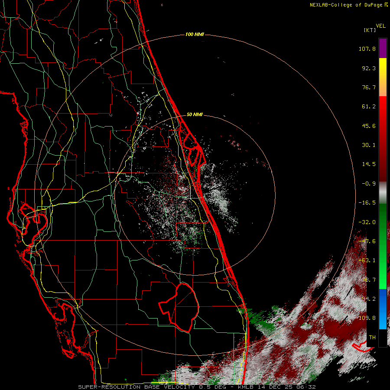Screen dimensions: 390x390
Task: Select the -0.9 scale value
Action: (369, 184)
